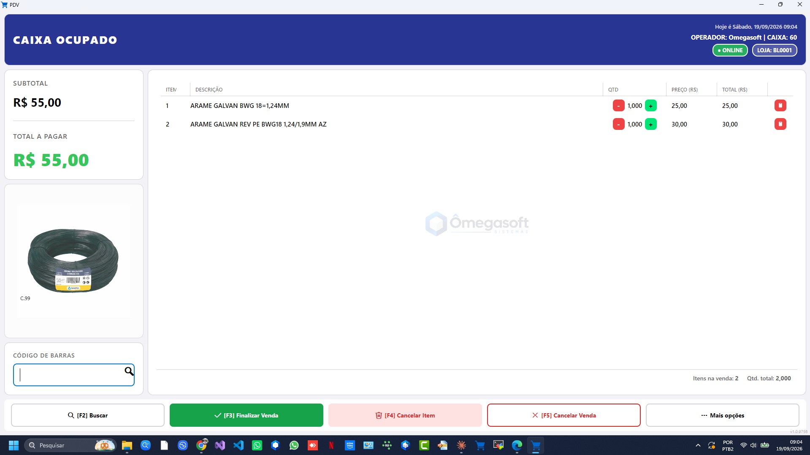This screenshot has width=810, height=455.
Task: Click the POR PTB2 language indicator
Action: [x=728, y=446]
